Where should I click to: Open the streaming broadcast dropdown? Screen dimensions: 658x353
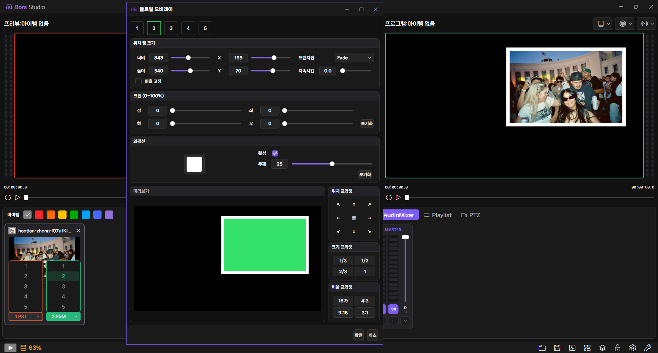[647, 24]
